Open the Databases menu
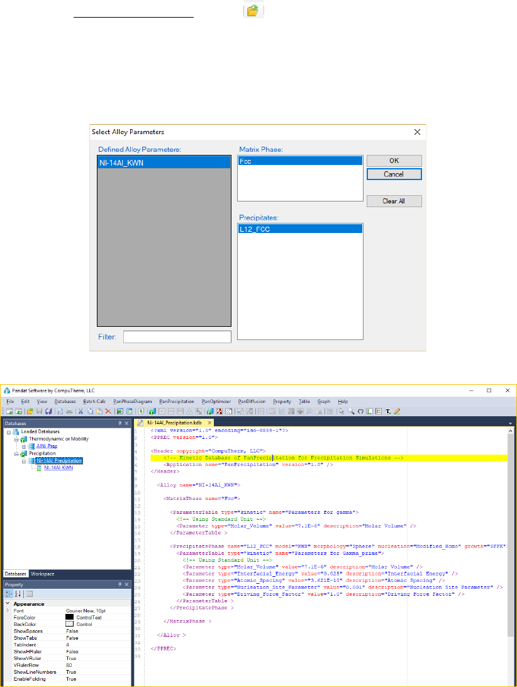The width and height of the screenshot is (517, 687). pyautogui.click(x=65, y=401)
